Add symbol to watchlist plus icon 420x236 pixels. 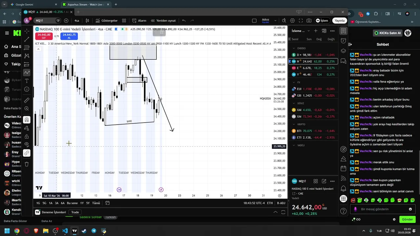point(316,31)
